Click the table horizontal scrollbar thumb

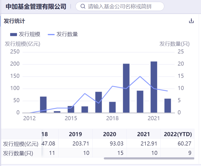tap(149, 158)
